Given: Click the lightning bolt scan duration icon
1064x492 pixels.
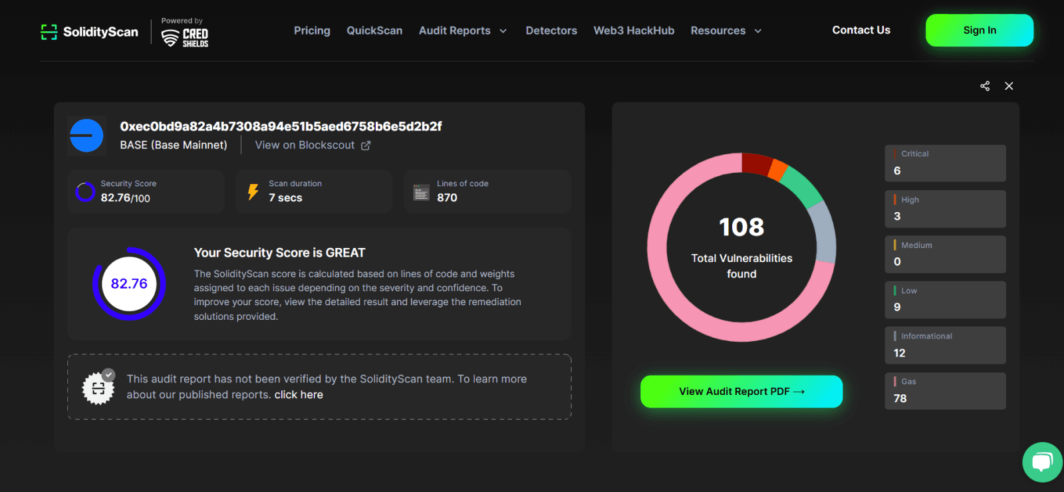Looking at the screenshot, I should (x=253, y=192).
